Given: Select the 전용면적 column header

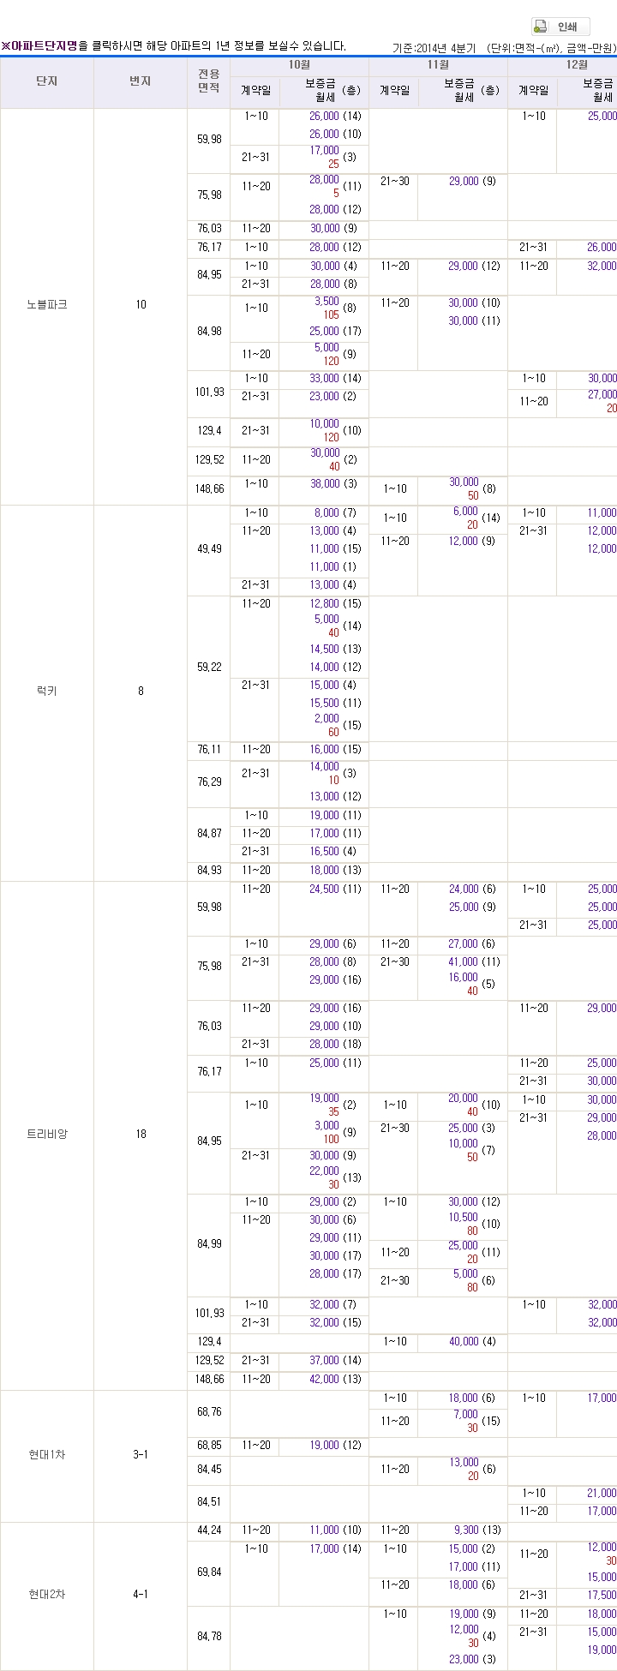Looking at the screenshot, I should pyautogui.click(x=209, y=81).
